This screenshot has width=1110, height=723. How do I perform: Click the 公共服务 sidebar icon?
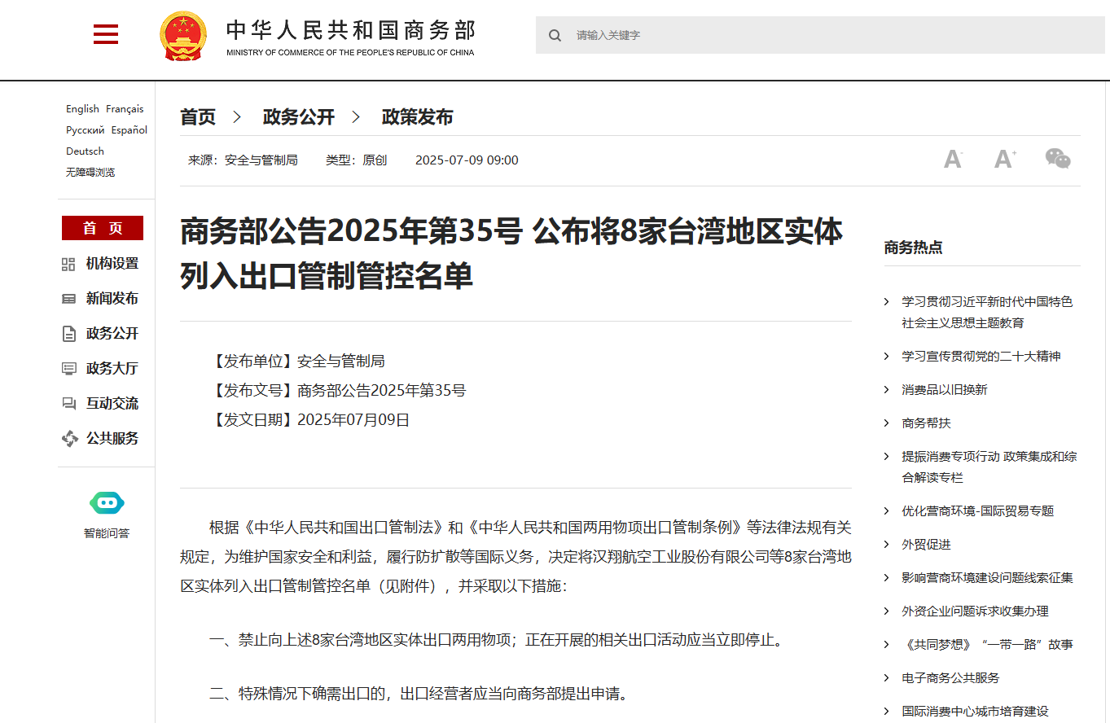coord(69,439)
